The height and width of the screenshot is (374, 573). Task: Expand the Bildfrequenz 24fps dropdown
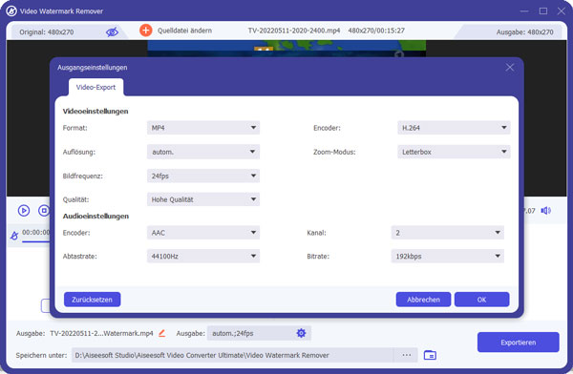click(x=203, y=177)
